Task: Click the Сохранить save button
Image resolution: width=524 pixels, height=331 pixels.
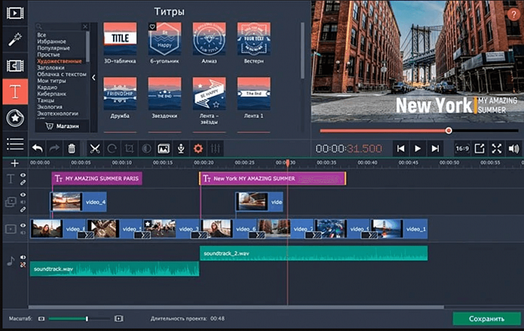Action: (487, 318)
